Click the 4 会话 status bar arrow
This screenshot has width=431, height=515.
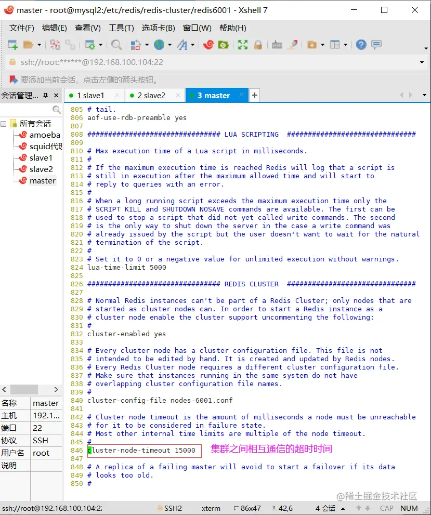(343, 509)
